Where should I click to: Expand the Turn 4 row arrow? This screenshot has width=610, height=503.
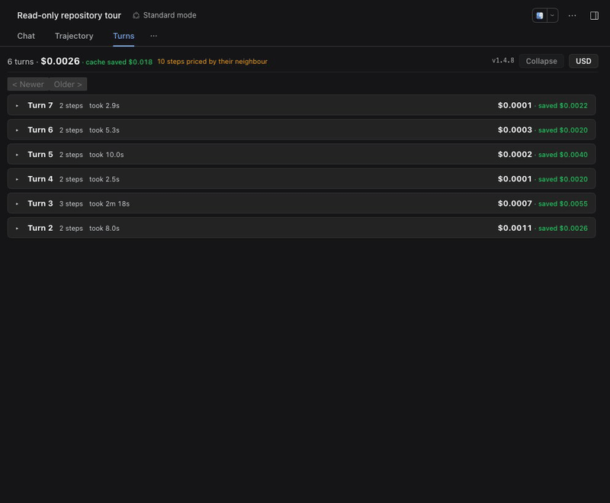pos(17,179)
